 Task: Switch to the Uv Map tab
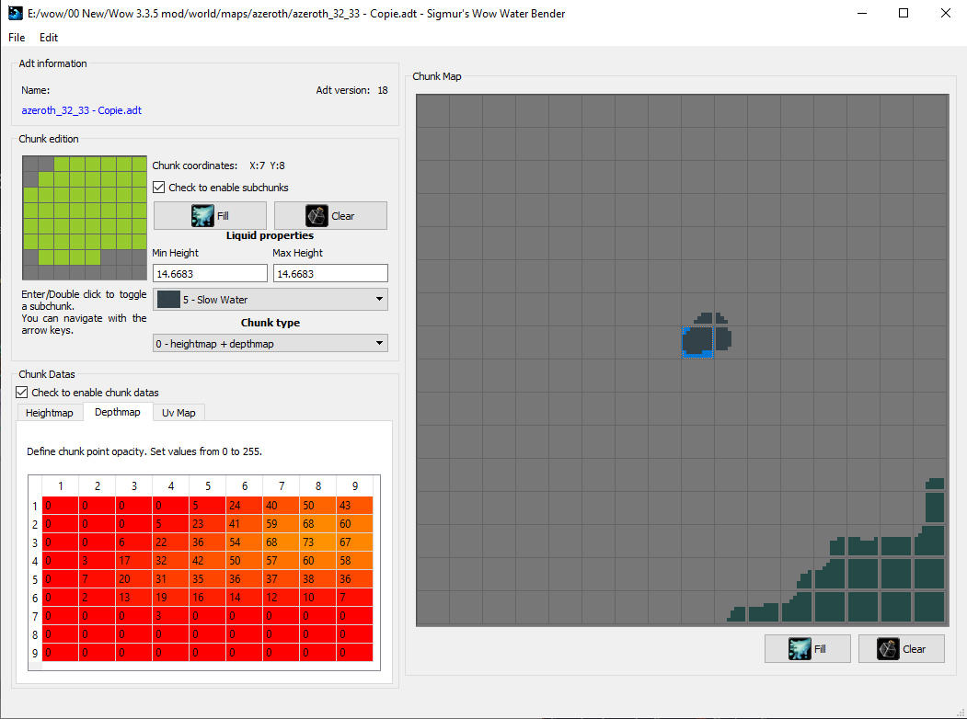pos(178,413)
